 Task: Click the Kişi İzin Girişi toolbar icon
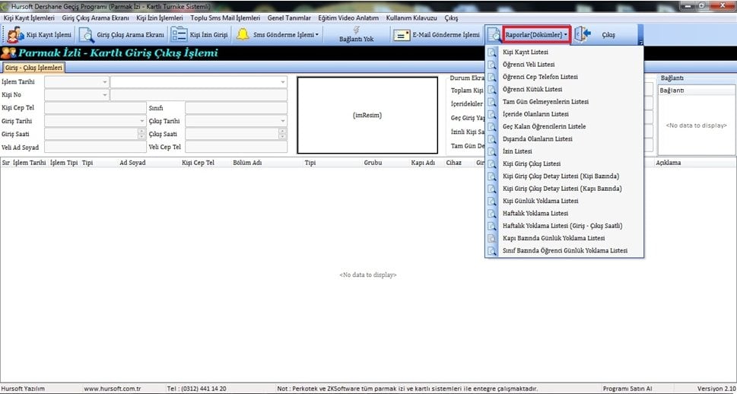(x=179, y=35)
